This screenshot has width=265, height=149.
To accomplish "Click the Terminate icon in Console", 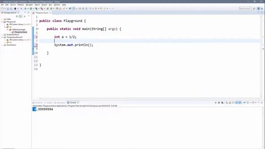I will coord(215,103).
